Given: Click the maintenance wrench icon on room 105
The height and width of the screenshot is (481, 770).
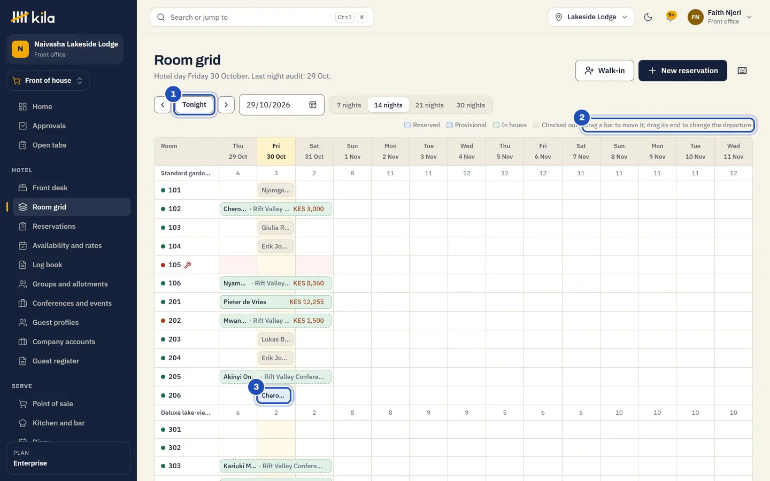Looking at the screenshot, I should click(x=188, y=265).
